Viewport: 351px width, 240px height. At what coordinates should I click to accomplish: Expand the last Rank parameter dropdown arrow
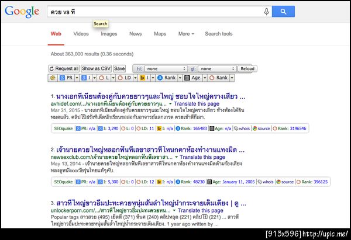tap(232, 78)
